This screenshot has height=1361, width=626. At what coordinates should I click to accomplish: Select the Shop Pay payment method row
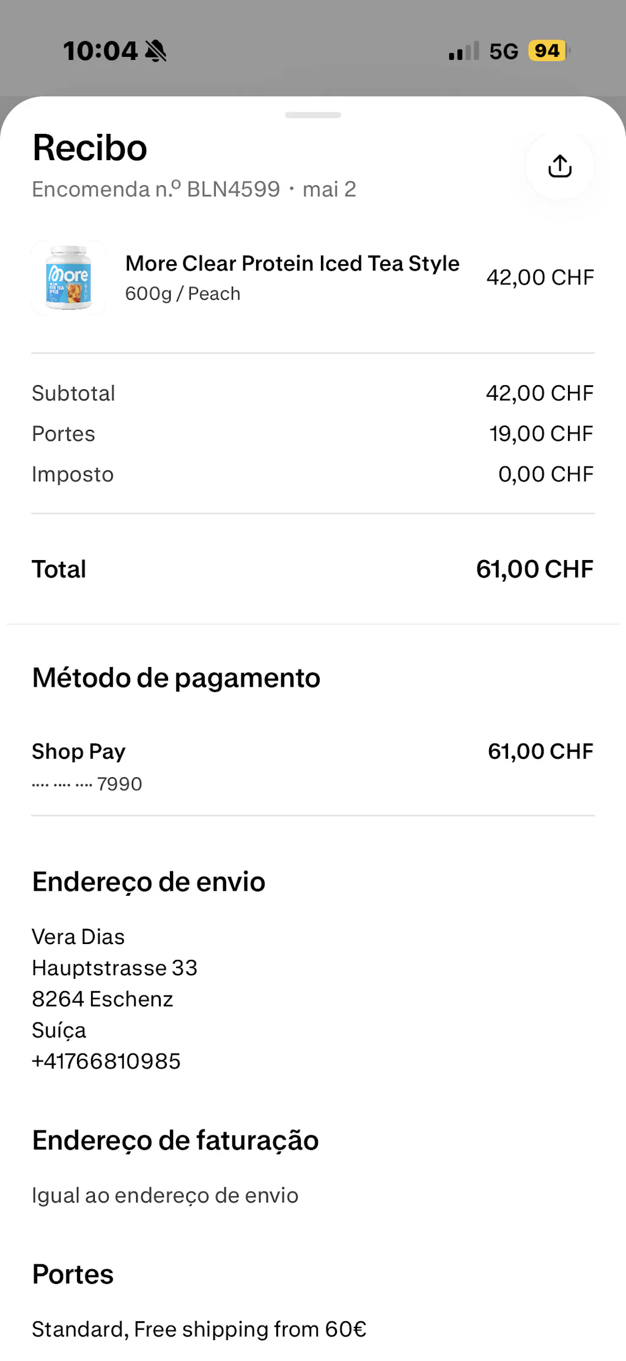313,767
